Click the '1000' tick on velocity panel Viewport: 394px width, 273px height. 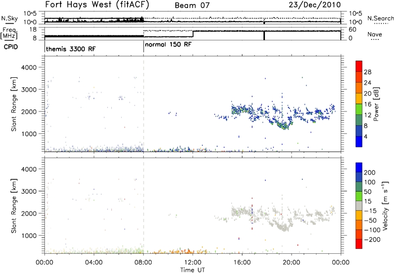point(29,236)
